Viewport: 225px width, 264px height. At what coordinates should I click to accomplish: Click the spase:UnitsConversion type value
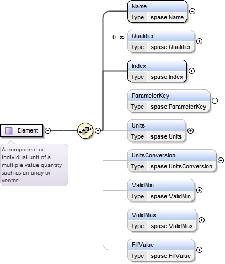(x=181, y=166)
